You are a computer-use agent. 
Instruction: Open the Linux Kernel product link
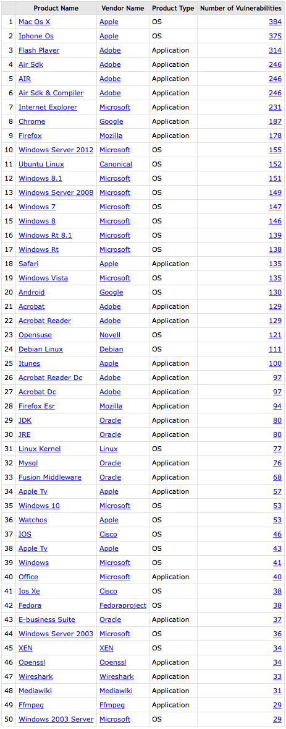pos(40,449)
